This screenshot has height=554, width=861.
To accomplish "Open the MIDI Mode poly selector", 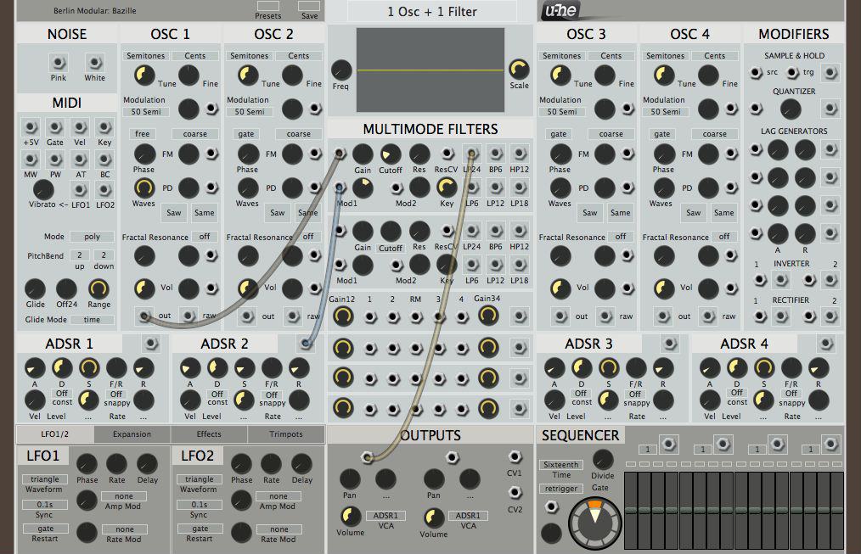I will click(92, 237).
